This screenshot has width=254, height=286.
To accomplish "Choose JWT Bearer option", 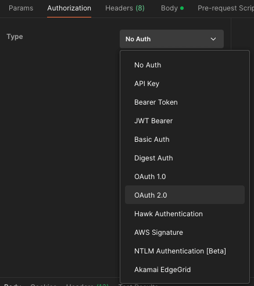I will coord(185,121).
